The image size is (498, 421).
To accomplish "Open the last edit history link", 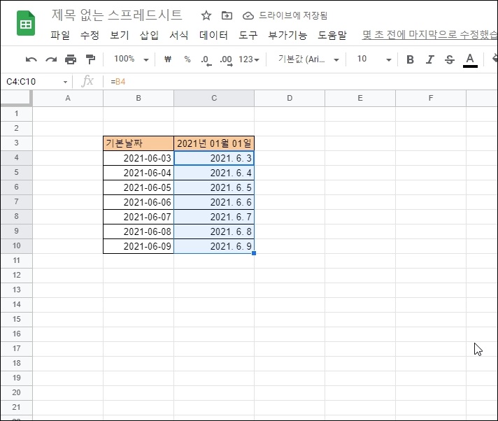I will tap(429, 35).
